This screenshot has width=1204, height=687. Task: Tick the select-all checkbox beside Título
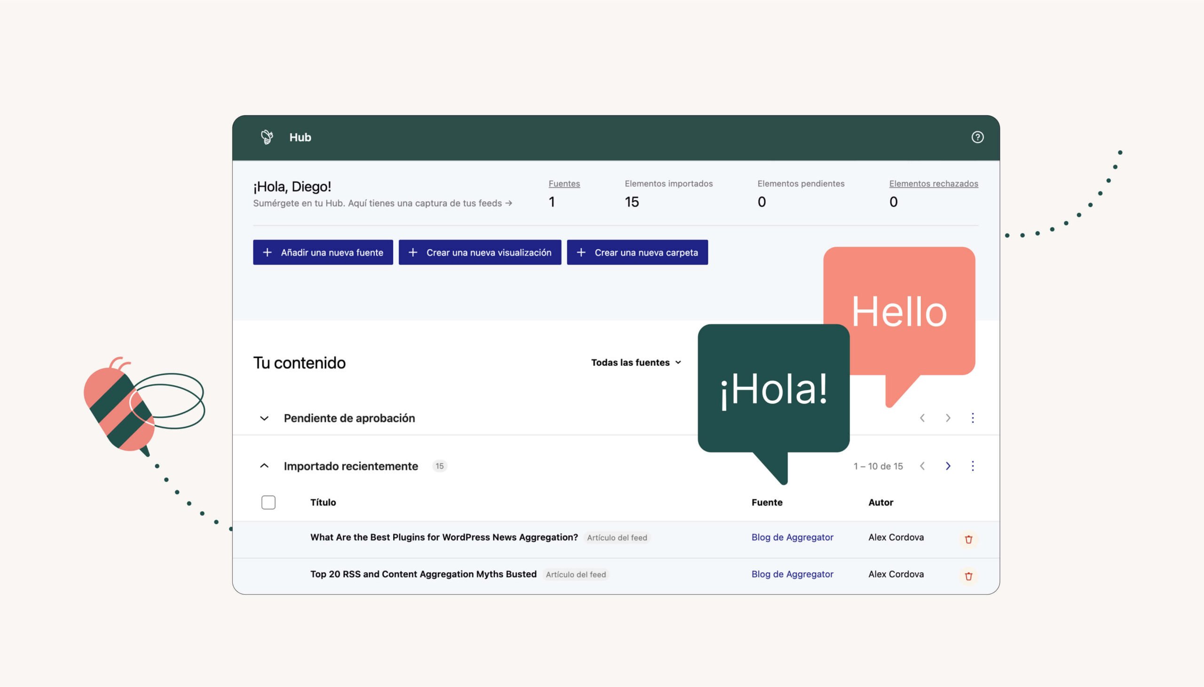point(268,502)
